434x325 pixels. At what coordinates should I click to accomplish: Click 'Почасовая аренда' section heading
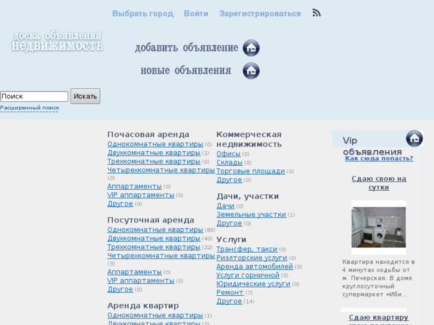tap(149, 134)
